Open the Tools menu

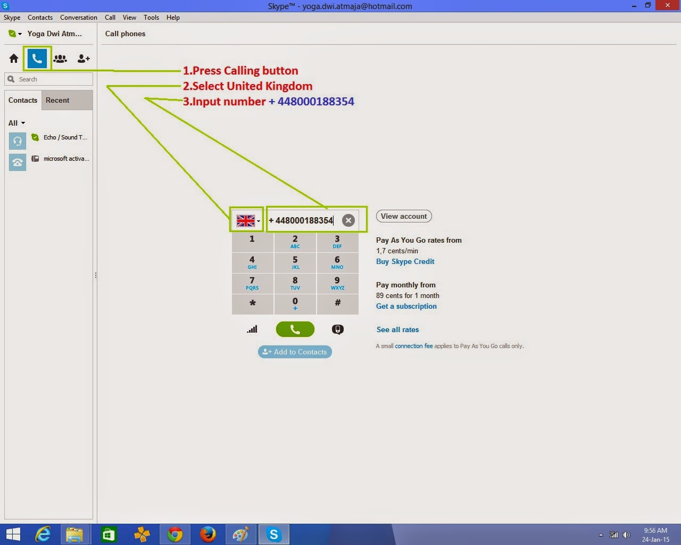pyautogui.click(x=151, y=18)
